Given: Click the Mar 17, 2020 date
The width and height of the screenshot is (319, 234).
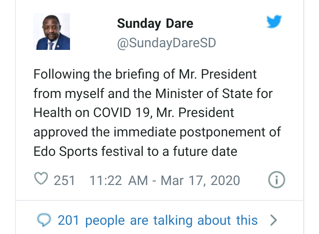Looking at the screenshot, I should 200,180.
